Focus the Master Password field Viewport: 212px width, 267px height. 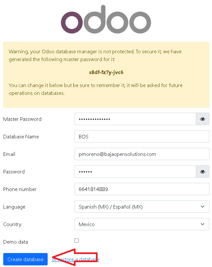click(135, 119)
